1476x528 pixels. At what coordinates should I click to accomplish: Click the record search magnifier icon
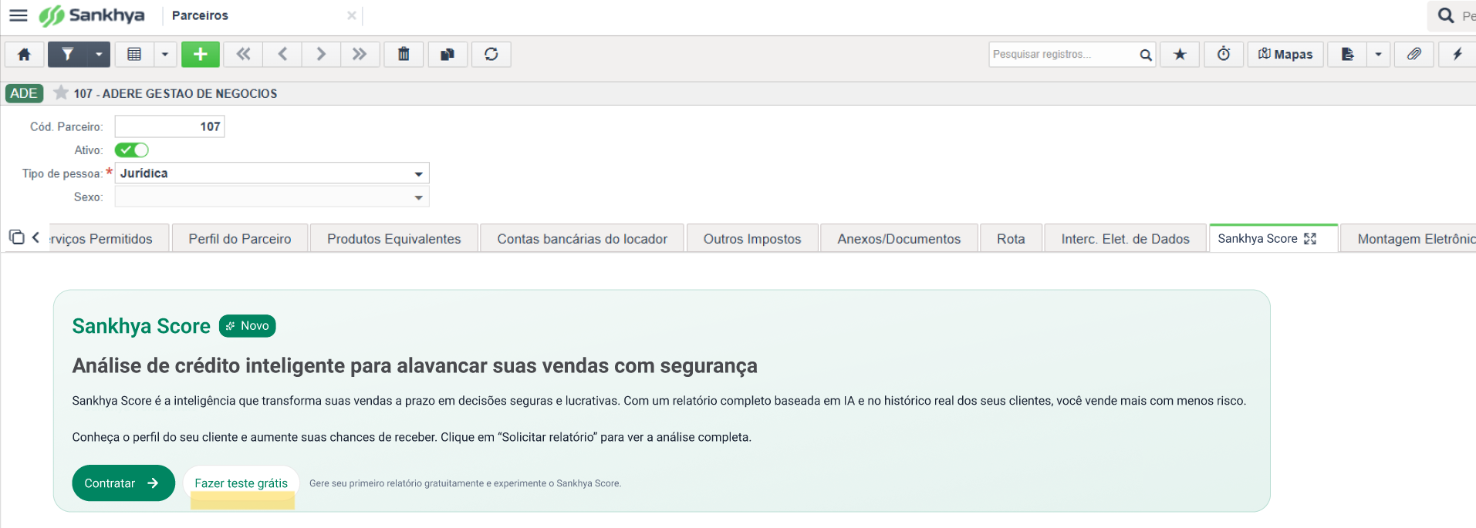pyautogui.click(x=1146, y=55)
